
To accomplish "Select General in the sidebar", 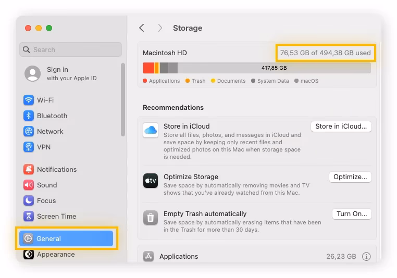I will point(66,238).
